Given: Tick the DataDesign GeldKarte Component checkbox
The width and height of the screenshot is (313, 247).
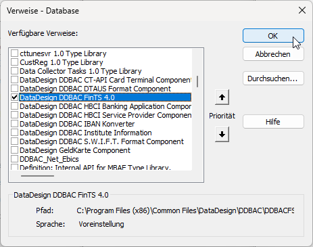Looking at the screenshot, I should point(15,150).
